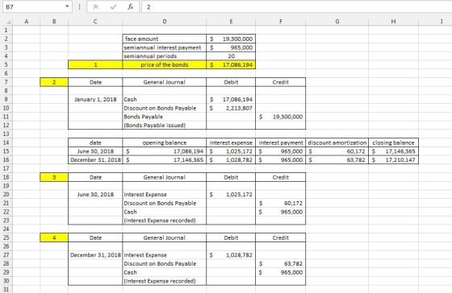Image resolution: width=452 pixels, height=293 pixels.
Task: Click the 'Bonds Payable' cell in row 11
Action: click(165, 117)
